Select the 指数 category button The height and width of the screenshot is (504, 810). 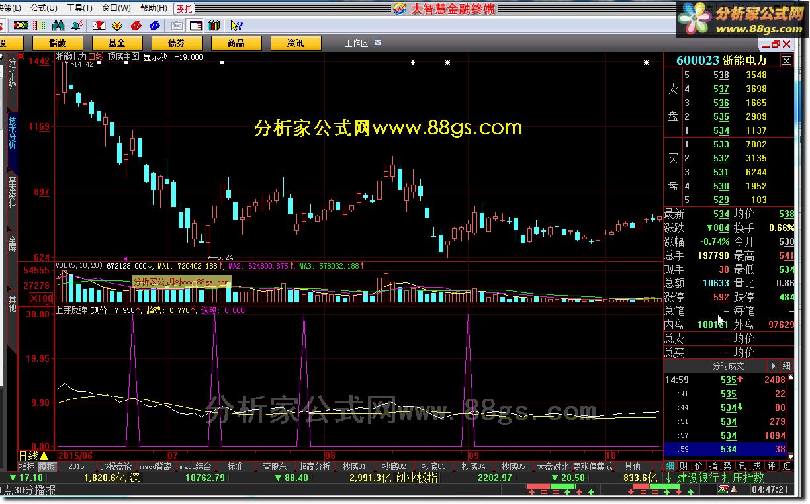58,43
